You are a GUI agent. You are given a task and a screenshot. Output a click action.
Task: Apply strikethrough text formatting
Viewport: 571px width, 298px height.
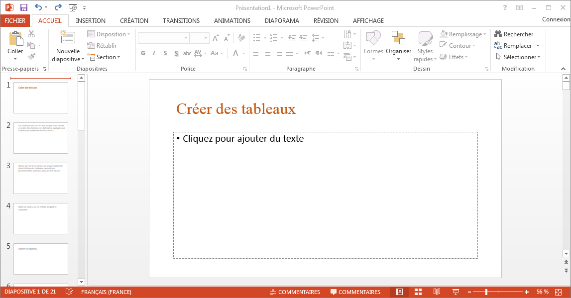(187, 53)
